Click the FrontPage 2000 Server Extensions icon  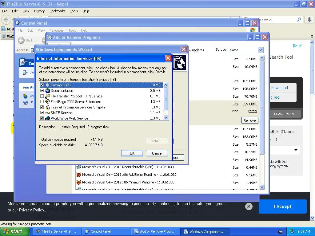47,101
